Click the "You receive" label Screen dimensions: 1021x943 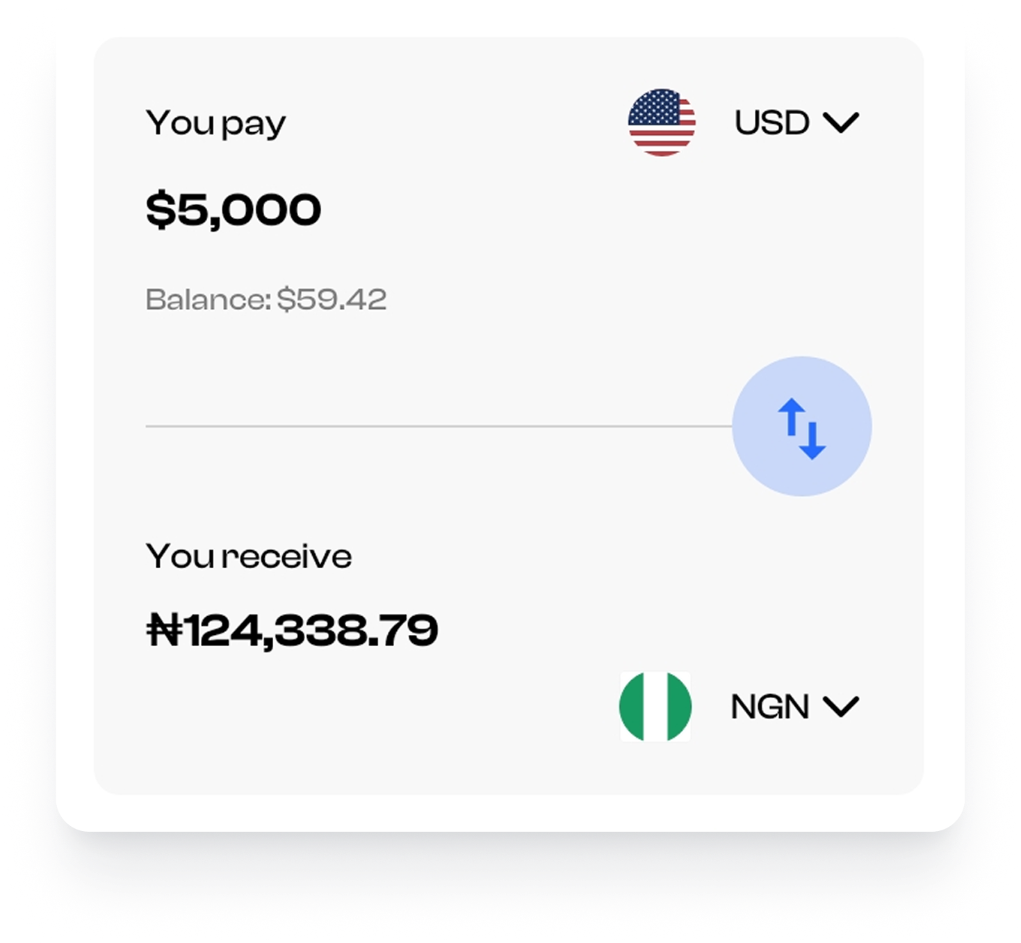[249, 556]
